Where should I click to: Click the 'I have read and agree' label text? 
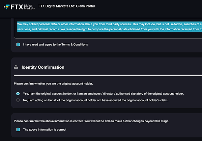[55, 44]
